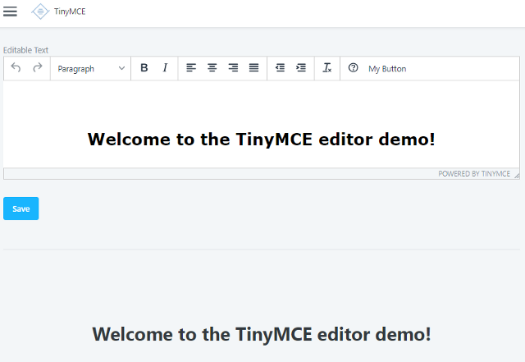Center align the text

point(212,68)
